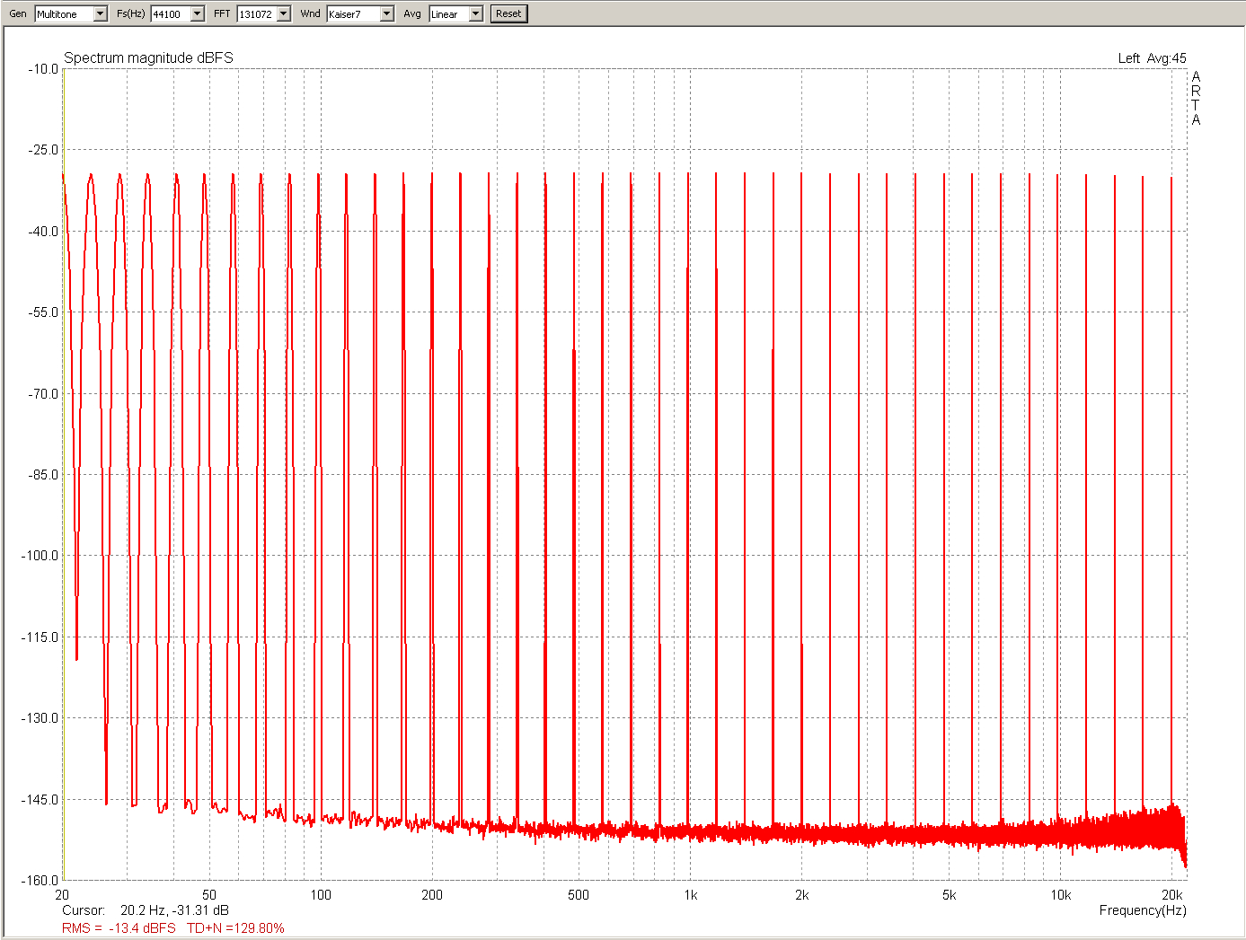1246x940 pixels.
Task: Click the cursor readout '20.2 Hz, -31.31 dB'
Action: (x=174, y=909)
